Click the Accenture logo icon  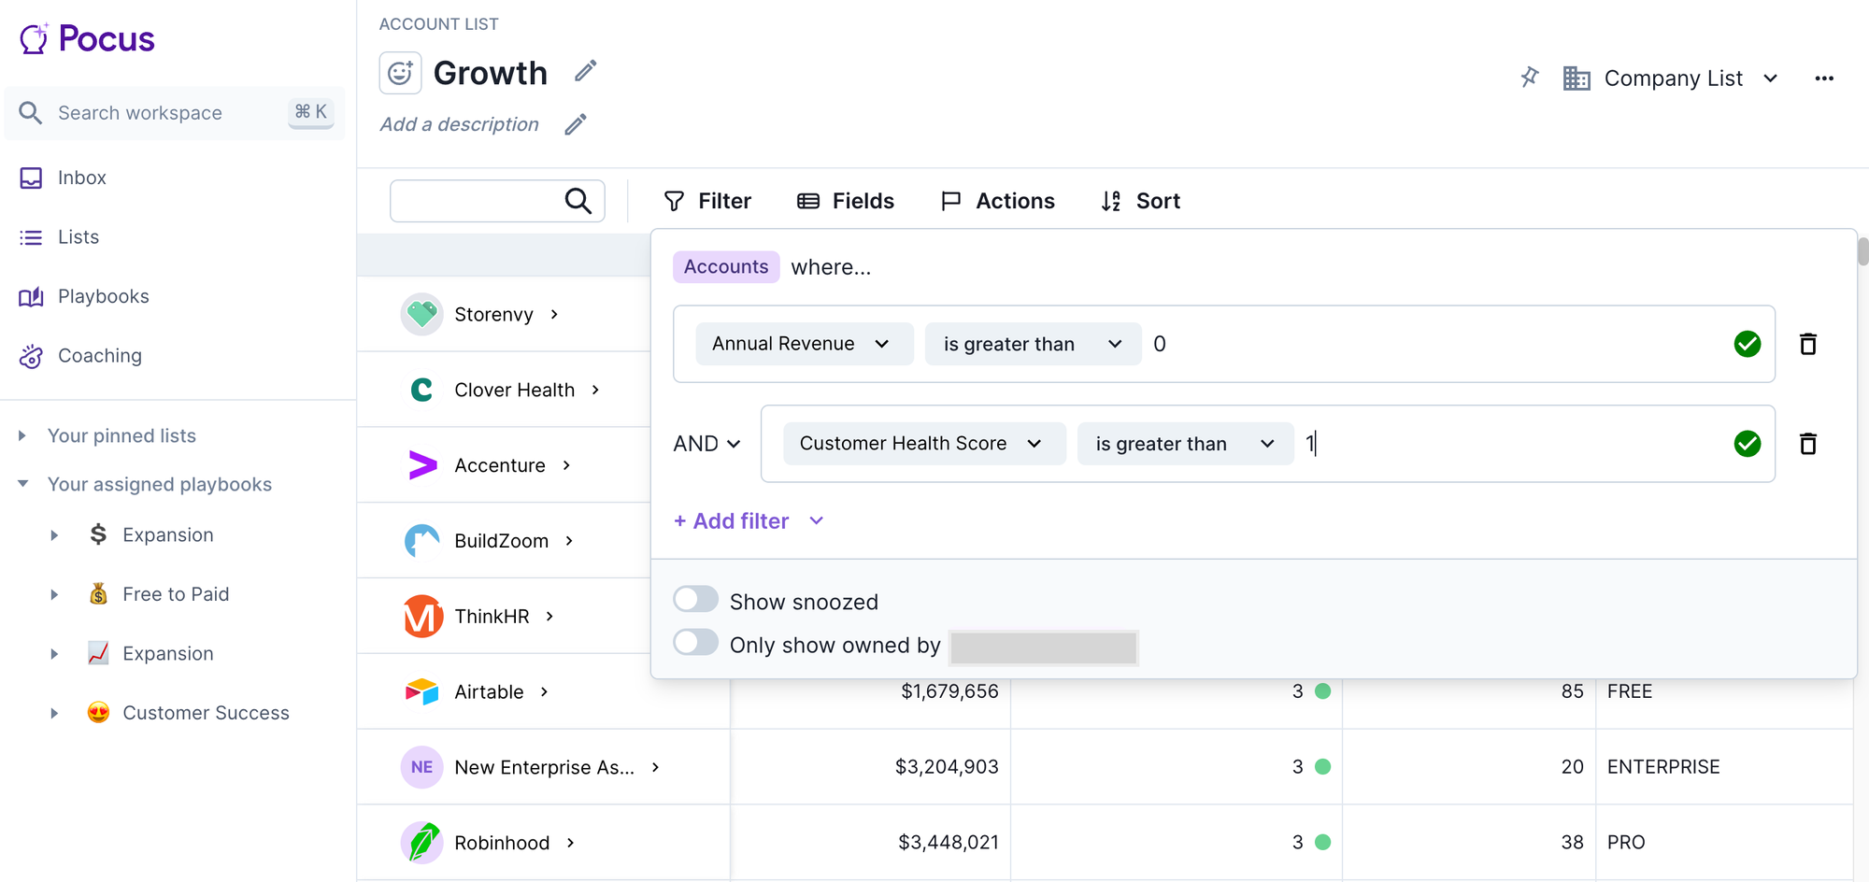(422, 464)
